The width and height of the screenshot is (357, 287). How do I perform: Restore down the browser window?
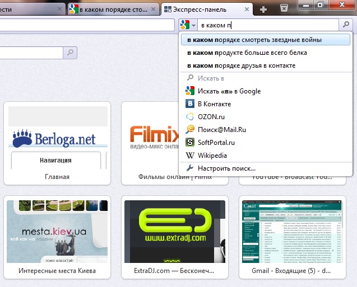click(321, 4)
